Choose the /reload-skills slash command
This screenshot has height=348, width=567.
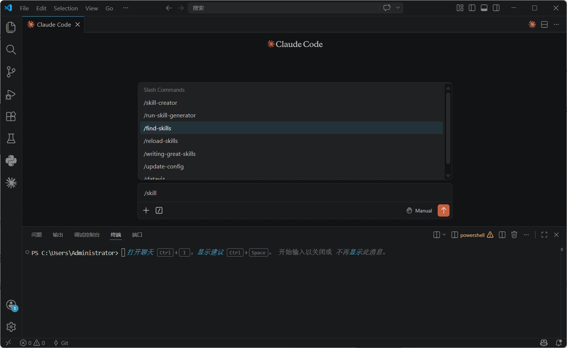(x=291, y=141)
